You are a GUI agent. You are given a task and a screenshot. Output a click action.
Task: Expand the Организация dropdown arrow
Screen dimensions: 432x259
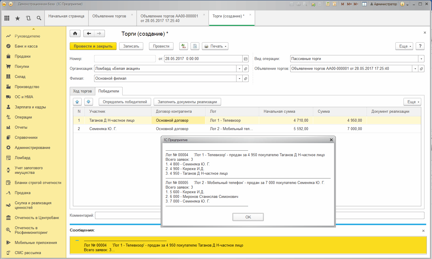[239, 69]
